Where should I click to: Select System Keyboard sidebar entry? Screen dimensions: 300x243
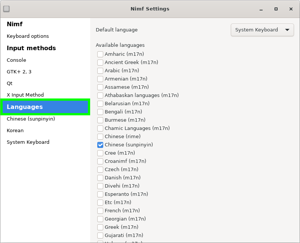(28, 142)
